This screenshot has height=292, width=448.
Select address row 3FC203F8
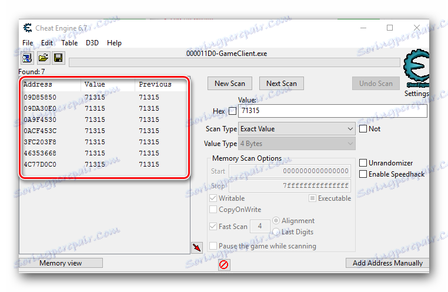[104, 142]
